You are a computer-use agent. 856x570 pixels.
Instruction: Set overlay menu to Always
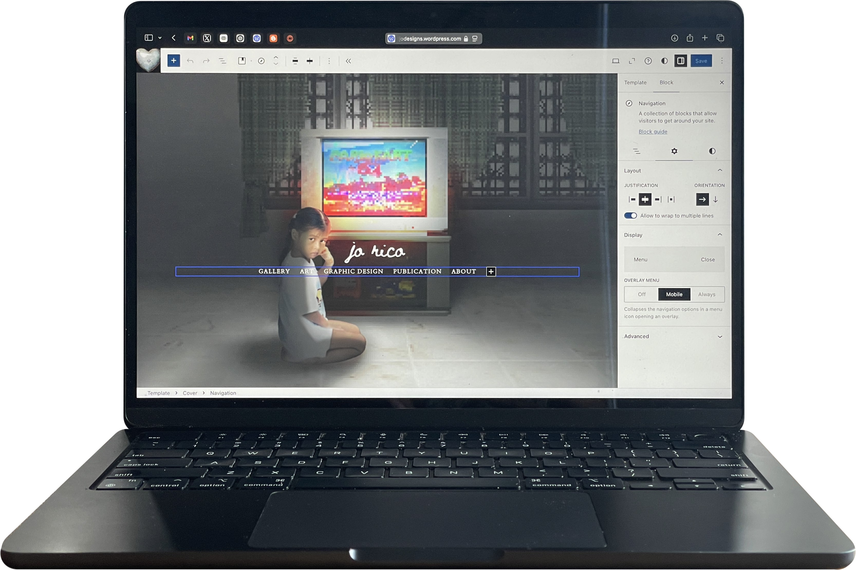tap(707, 295)
